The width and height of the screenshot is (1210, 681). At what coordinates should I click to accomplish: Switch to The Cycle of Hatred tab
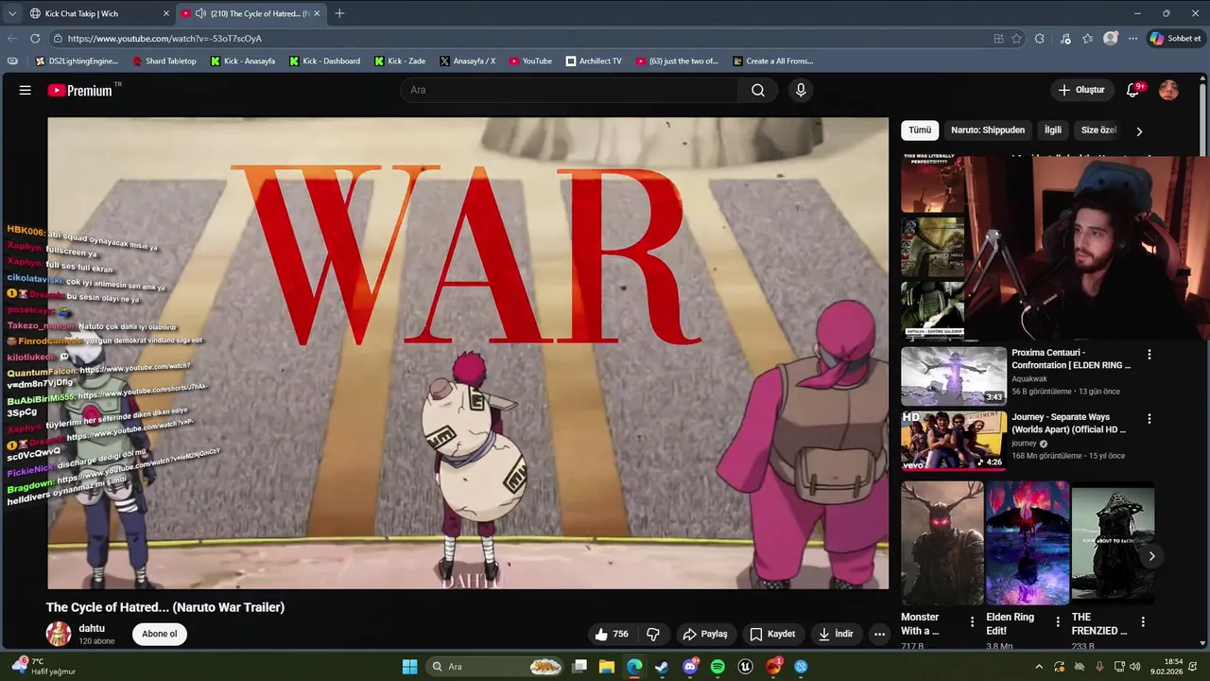(251, 13)
